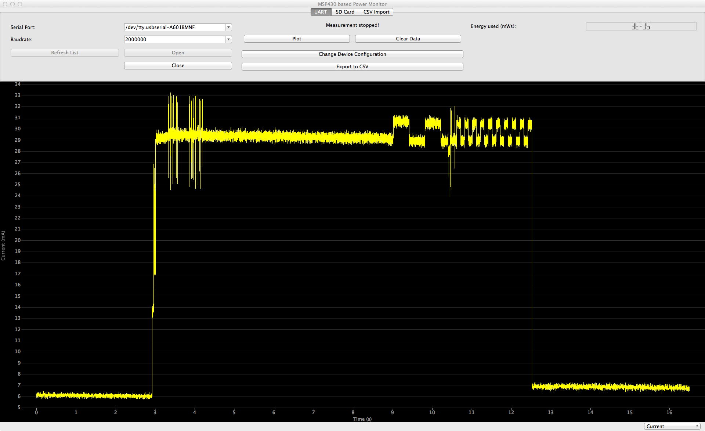Image resolution: width=705 pixels, height=431 pixels.
Task: Click the Open serial port button
Action: click(x=178, y=52)
